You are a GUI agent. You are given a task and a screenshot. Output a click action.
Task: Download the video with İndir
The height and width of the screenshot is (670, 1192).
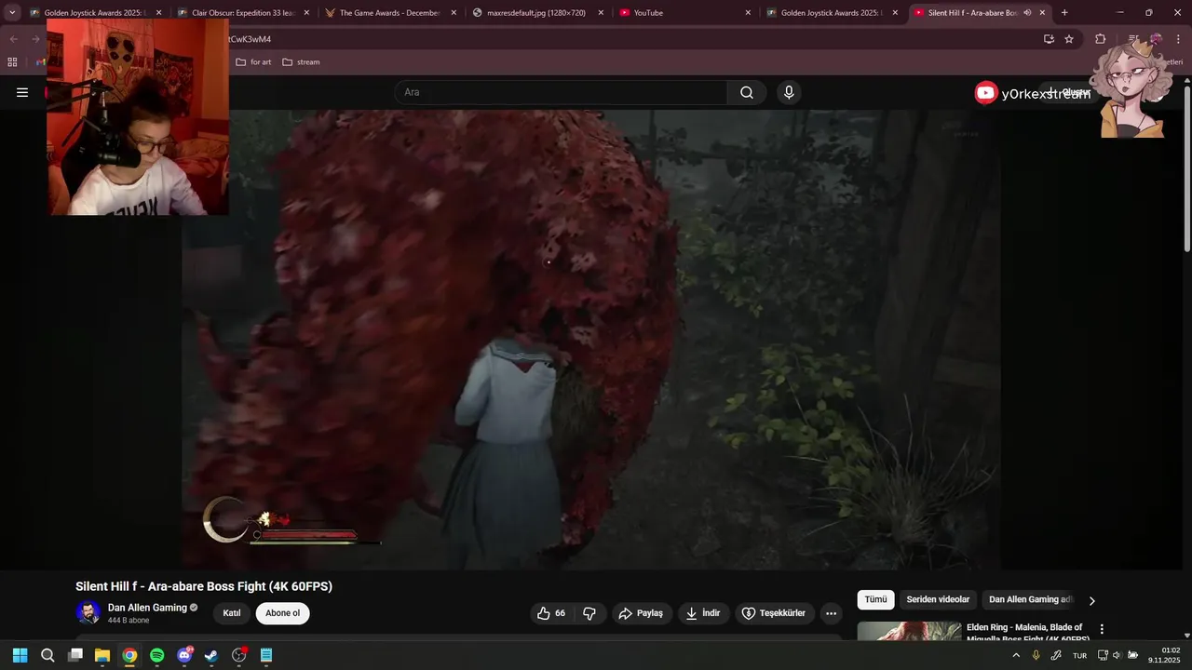703,613
